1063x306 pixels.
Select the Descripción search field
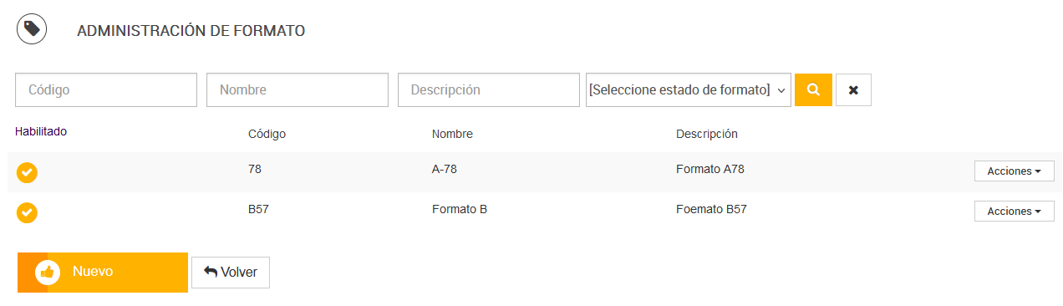click(x=489, y=89)
